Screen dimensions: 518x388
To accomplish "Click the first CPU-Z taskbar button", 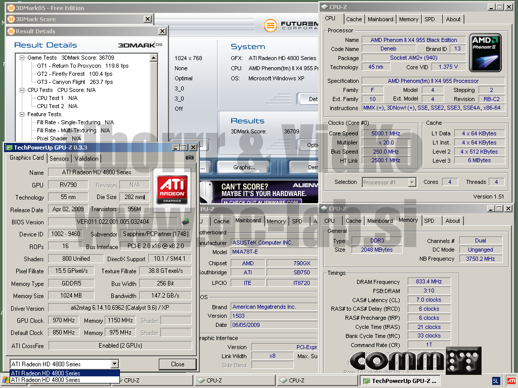I will coord(153,381).
